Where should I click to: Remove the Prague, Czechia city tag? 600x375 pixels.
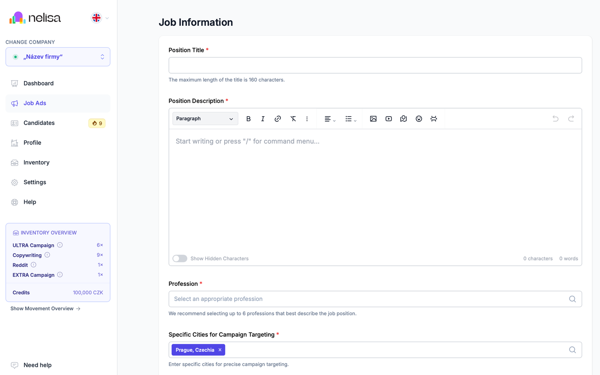click(220, 350)
